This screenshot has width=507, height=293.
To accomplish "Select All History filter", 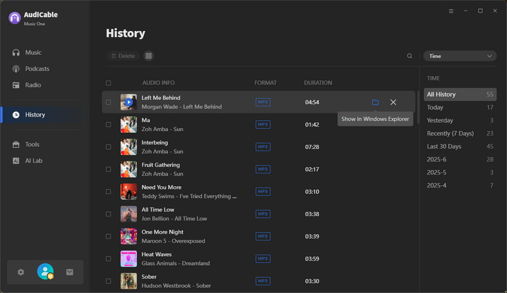I will tap(460, 94).
